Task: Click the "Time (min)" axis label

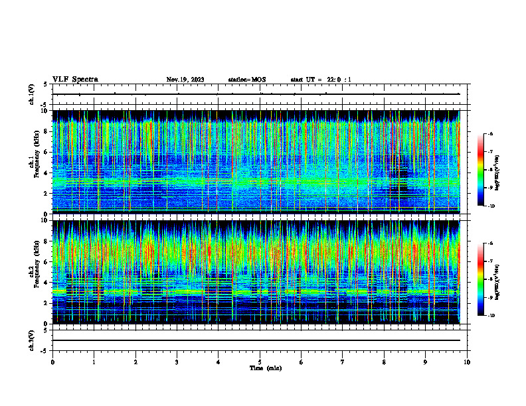Action: pyautogui.click(x=266, y=368)
